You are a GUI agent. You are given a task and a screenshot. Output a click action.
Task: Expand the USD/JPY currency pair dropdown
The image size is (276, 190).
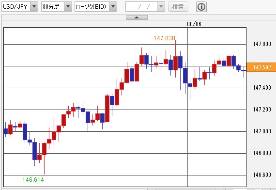34,7
